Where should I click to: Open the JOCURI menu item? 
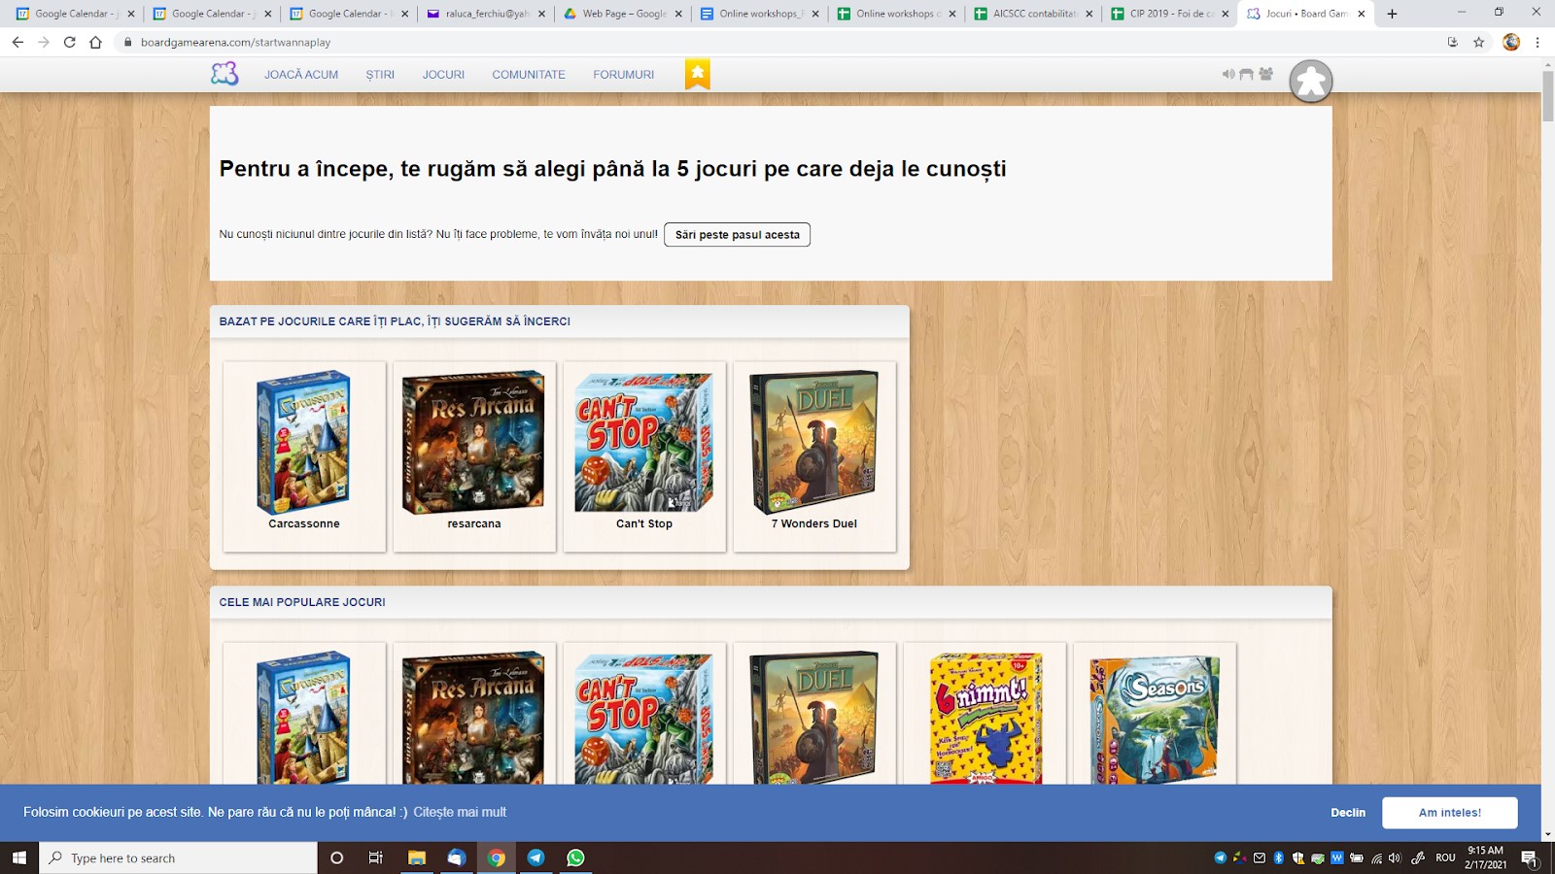pos(443,75)
